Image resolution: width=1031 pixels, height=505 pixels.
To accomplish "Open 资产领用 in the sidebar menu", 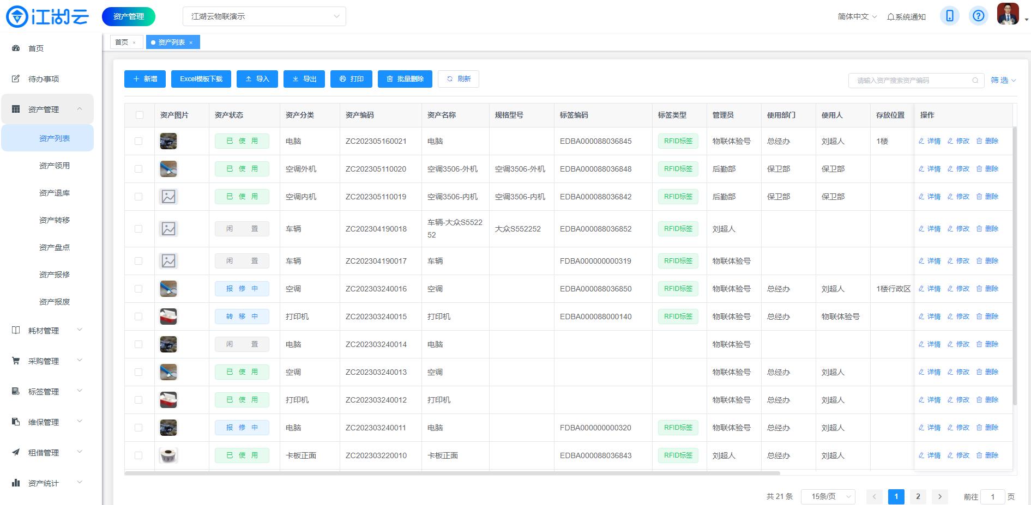I will 55,166.
